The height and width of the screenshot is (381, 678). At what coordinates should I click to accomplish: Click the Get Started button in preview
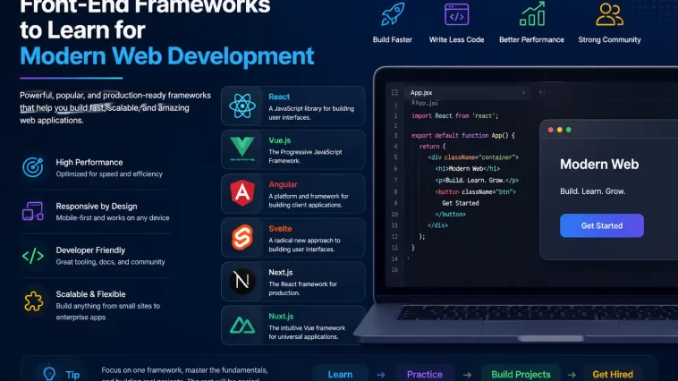coord(601,225)
